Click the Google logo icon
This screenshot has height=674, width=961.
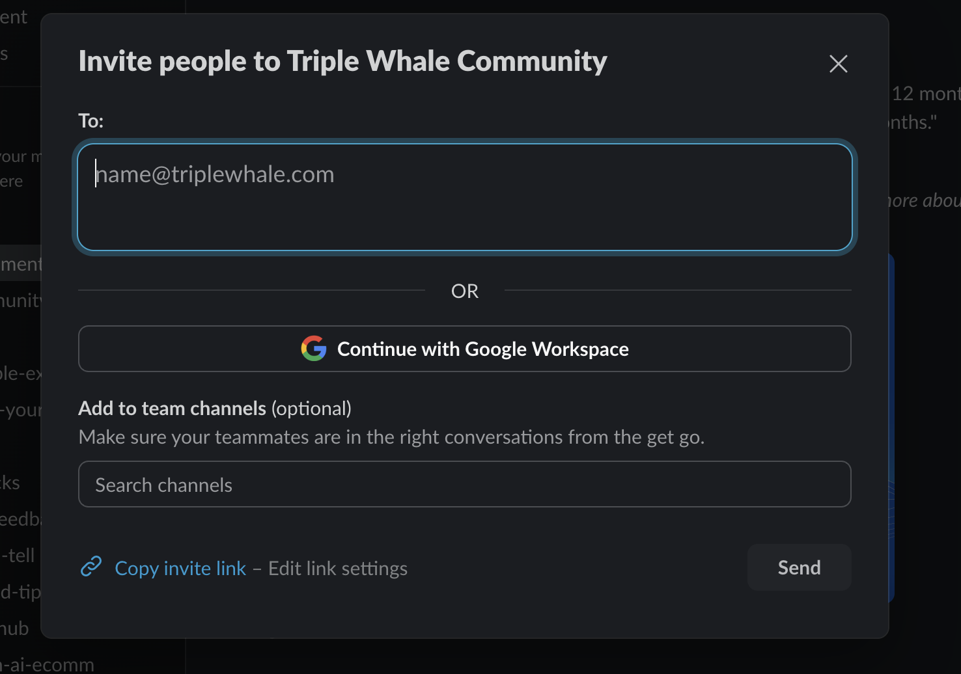click(313, 349)
